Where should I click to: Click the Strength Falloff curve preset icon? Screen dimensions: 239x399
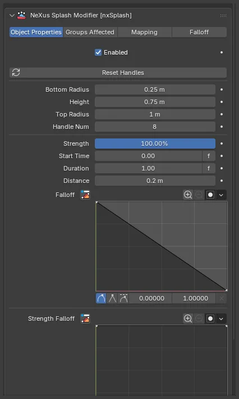pyautogui.click(x=85, y=319)
